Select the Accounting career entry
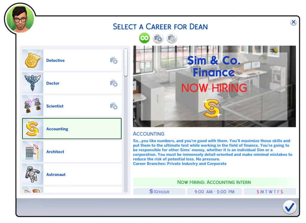306x223 pixels. point(72,129)
